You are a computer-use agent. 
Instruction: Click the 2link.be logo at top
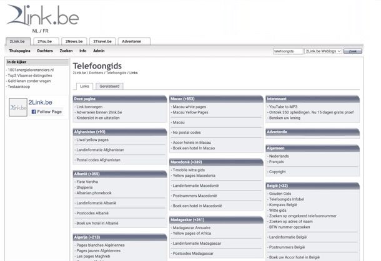click(x=42, y=16)
